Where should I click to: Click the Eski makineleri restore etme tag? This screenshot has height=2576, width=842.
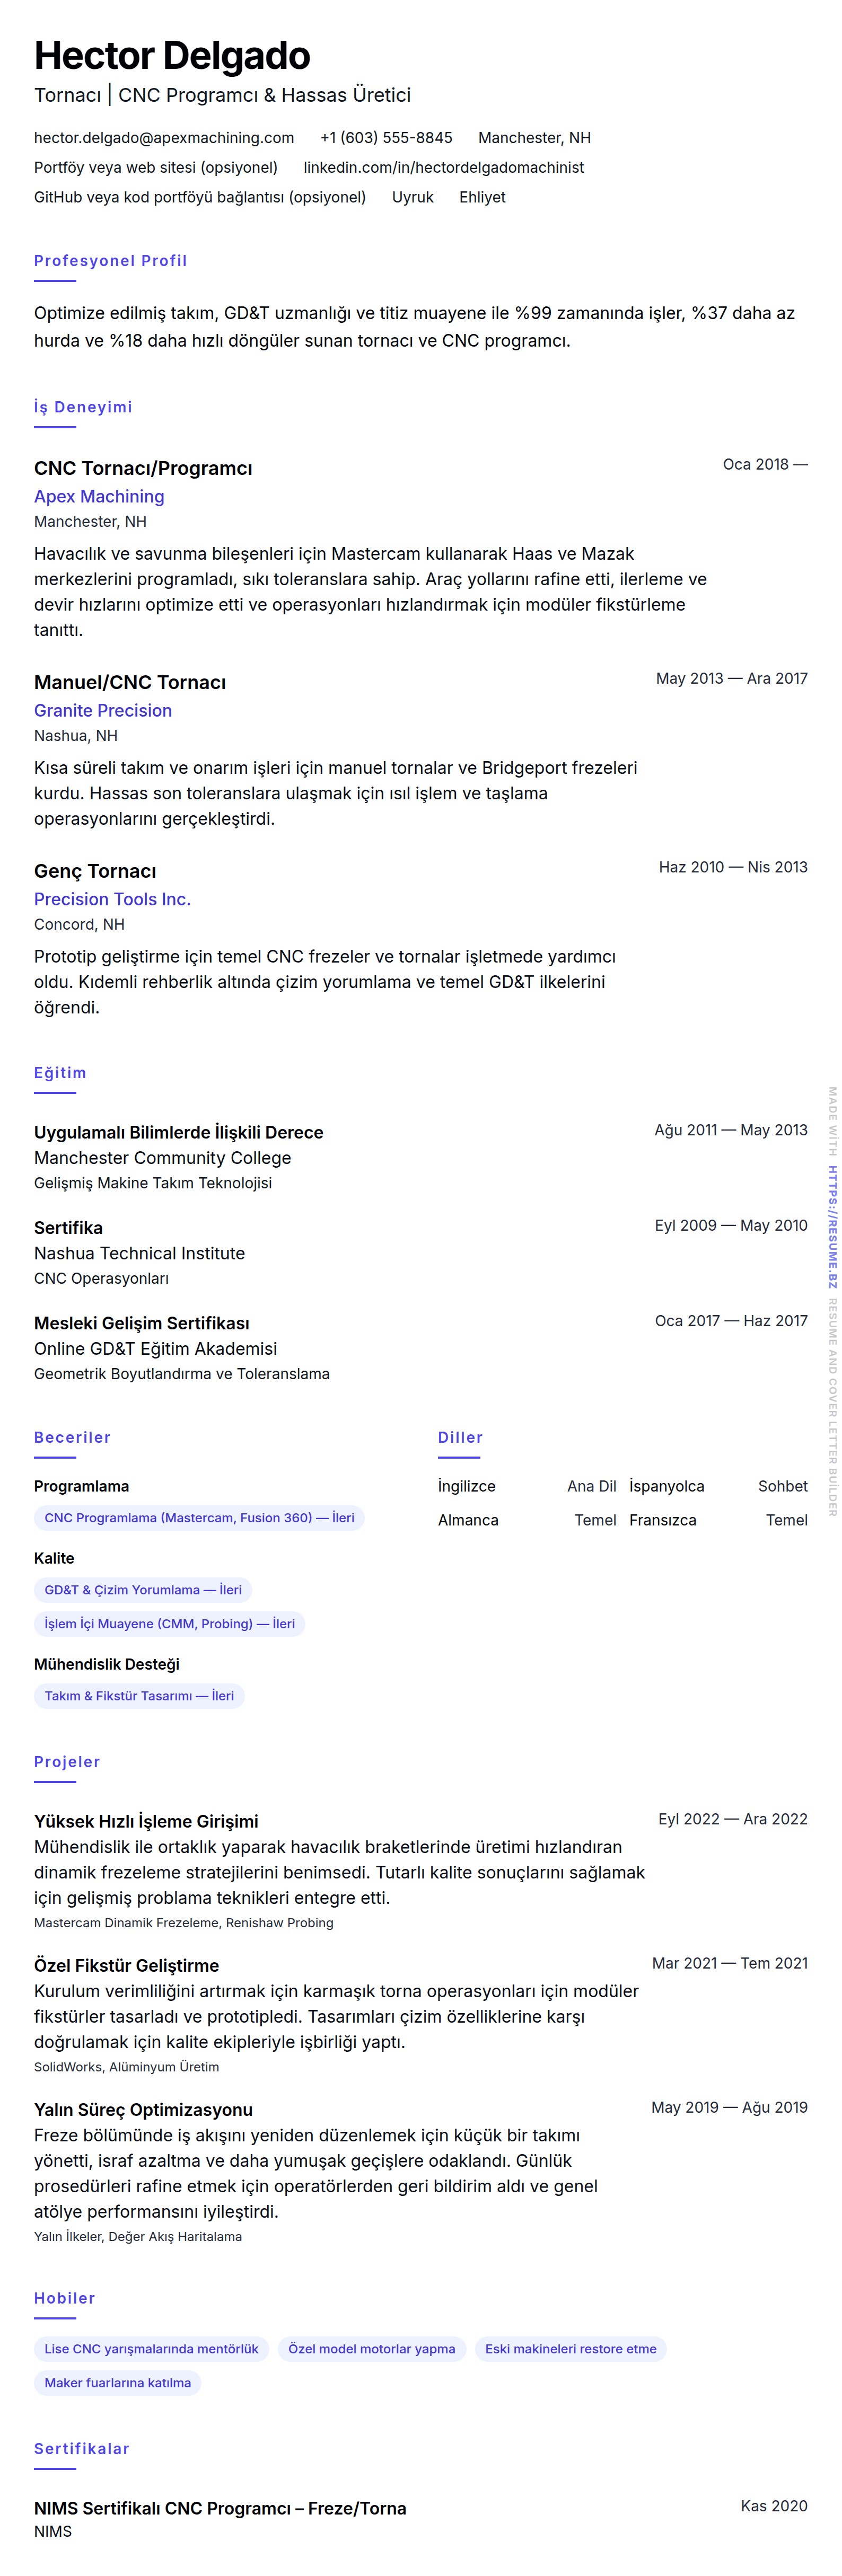click(x=570, y=2349)
